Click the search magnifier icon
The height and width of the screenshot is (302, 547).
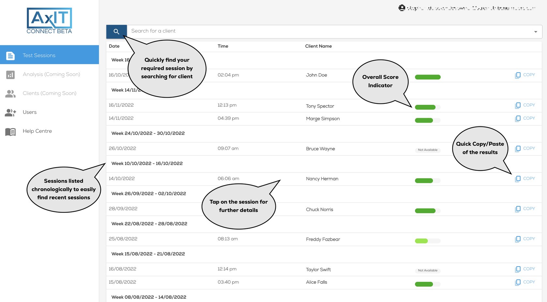click(116, 31)
